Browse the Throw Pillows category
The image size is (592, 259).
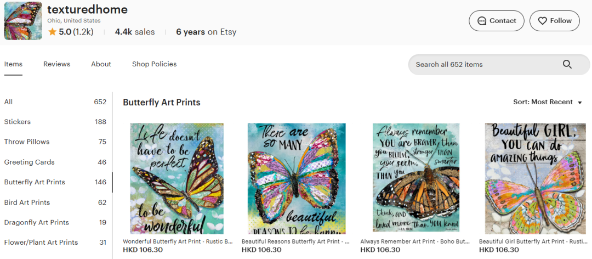tap(27, 142)
